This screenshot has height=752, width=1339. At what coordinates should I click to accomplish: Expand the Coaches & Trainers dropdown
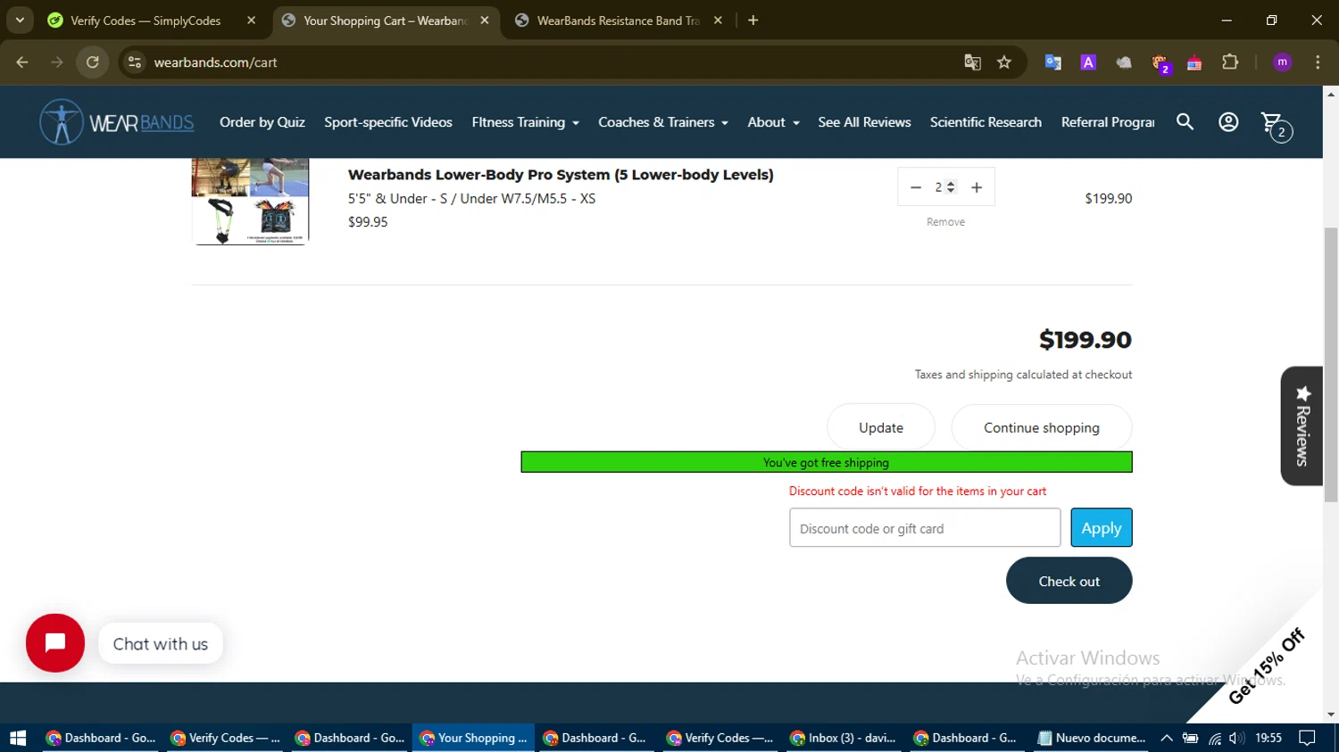pos(663,122)
